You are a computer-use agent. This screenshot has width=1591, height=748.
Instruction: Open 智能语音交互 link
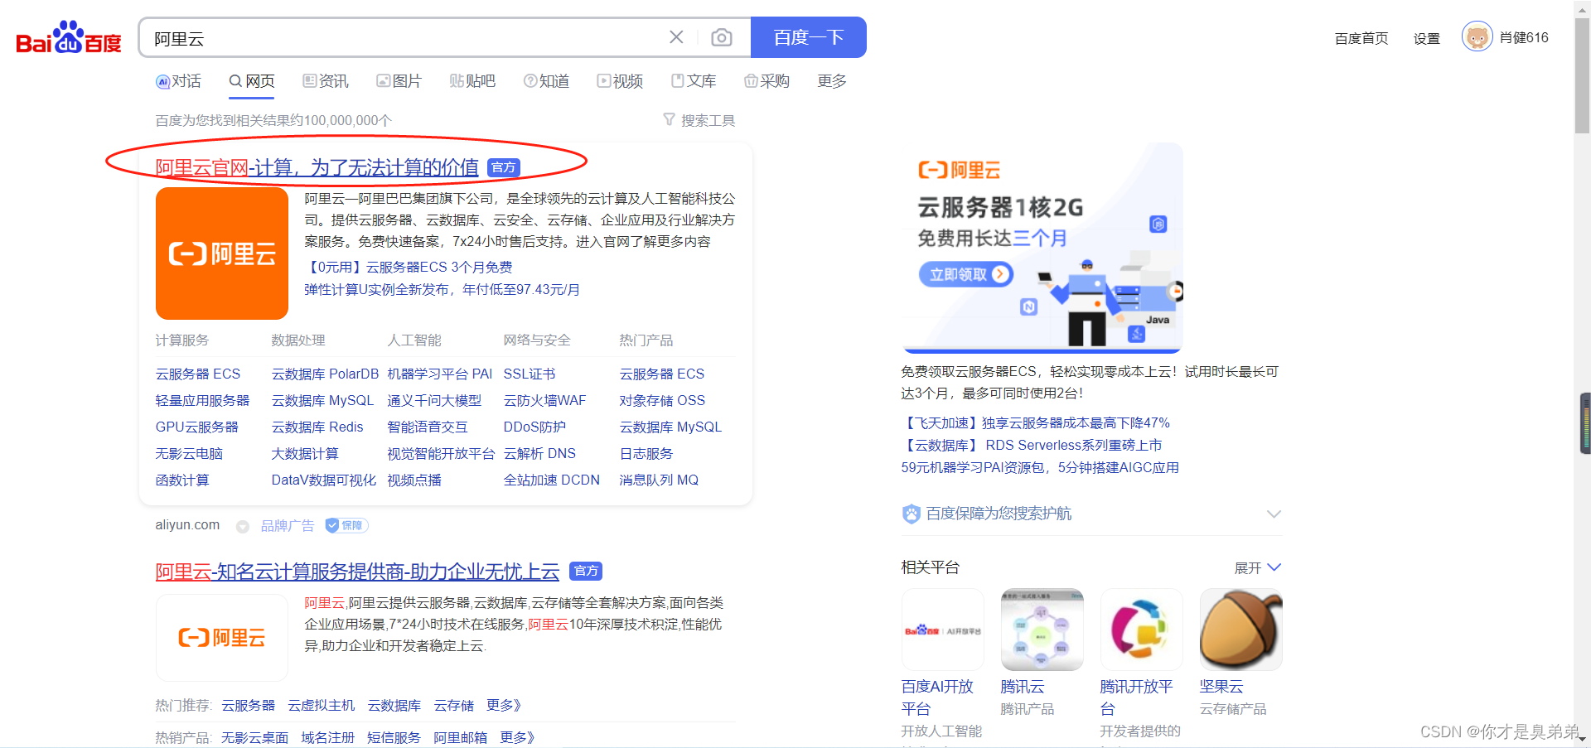point(428,427)
